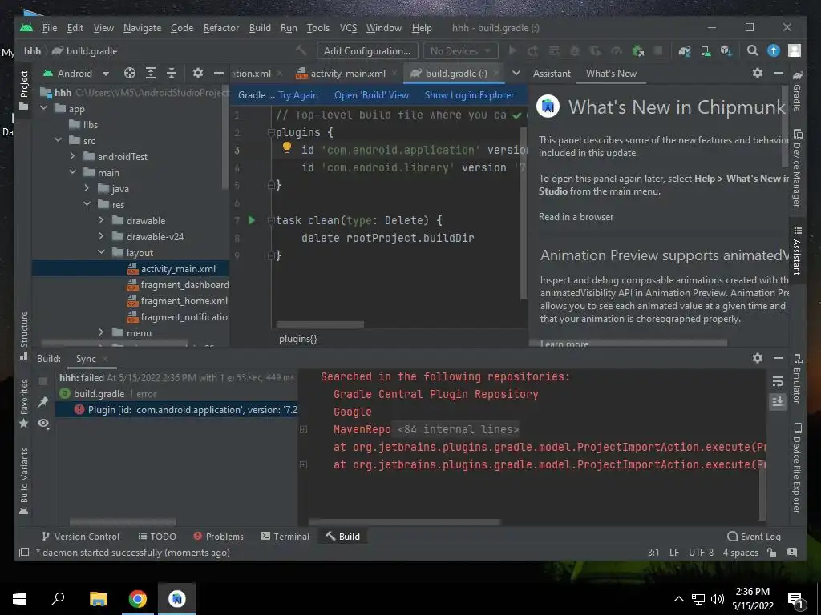Open the Build menu
The height and width of the screenshot is (615, 821).
(260, 28)
